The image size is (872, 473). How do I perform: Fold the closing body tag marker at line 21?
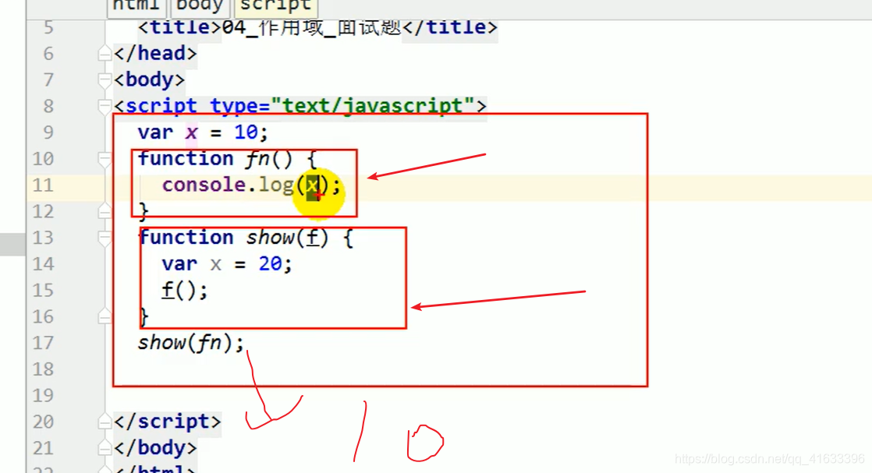pyautogui.click(x=104, y=448)
